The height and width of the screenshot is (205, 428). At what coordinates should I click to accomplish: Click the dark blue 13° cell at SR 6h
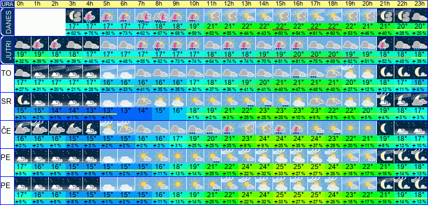pos(126,111)
